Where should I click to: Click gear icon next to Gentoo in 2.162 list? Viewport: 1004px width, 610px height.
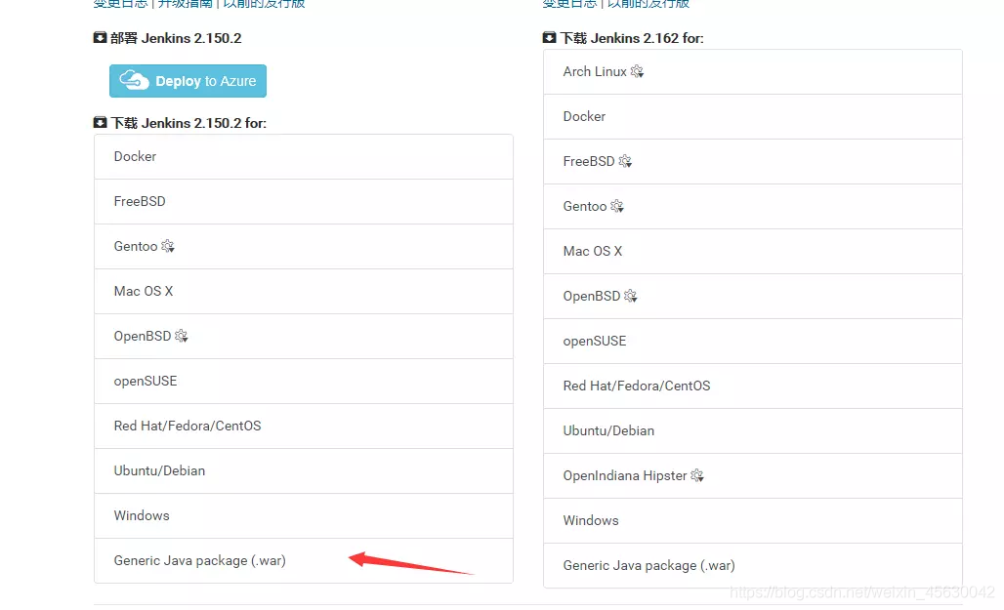(x=616, y=206)
